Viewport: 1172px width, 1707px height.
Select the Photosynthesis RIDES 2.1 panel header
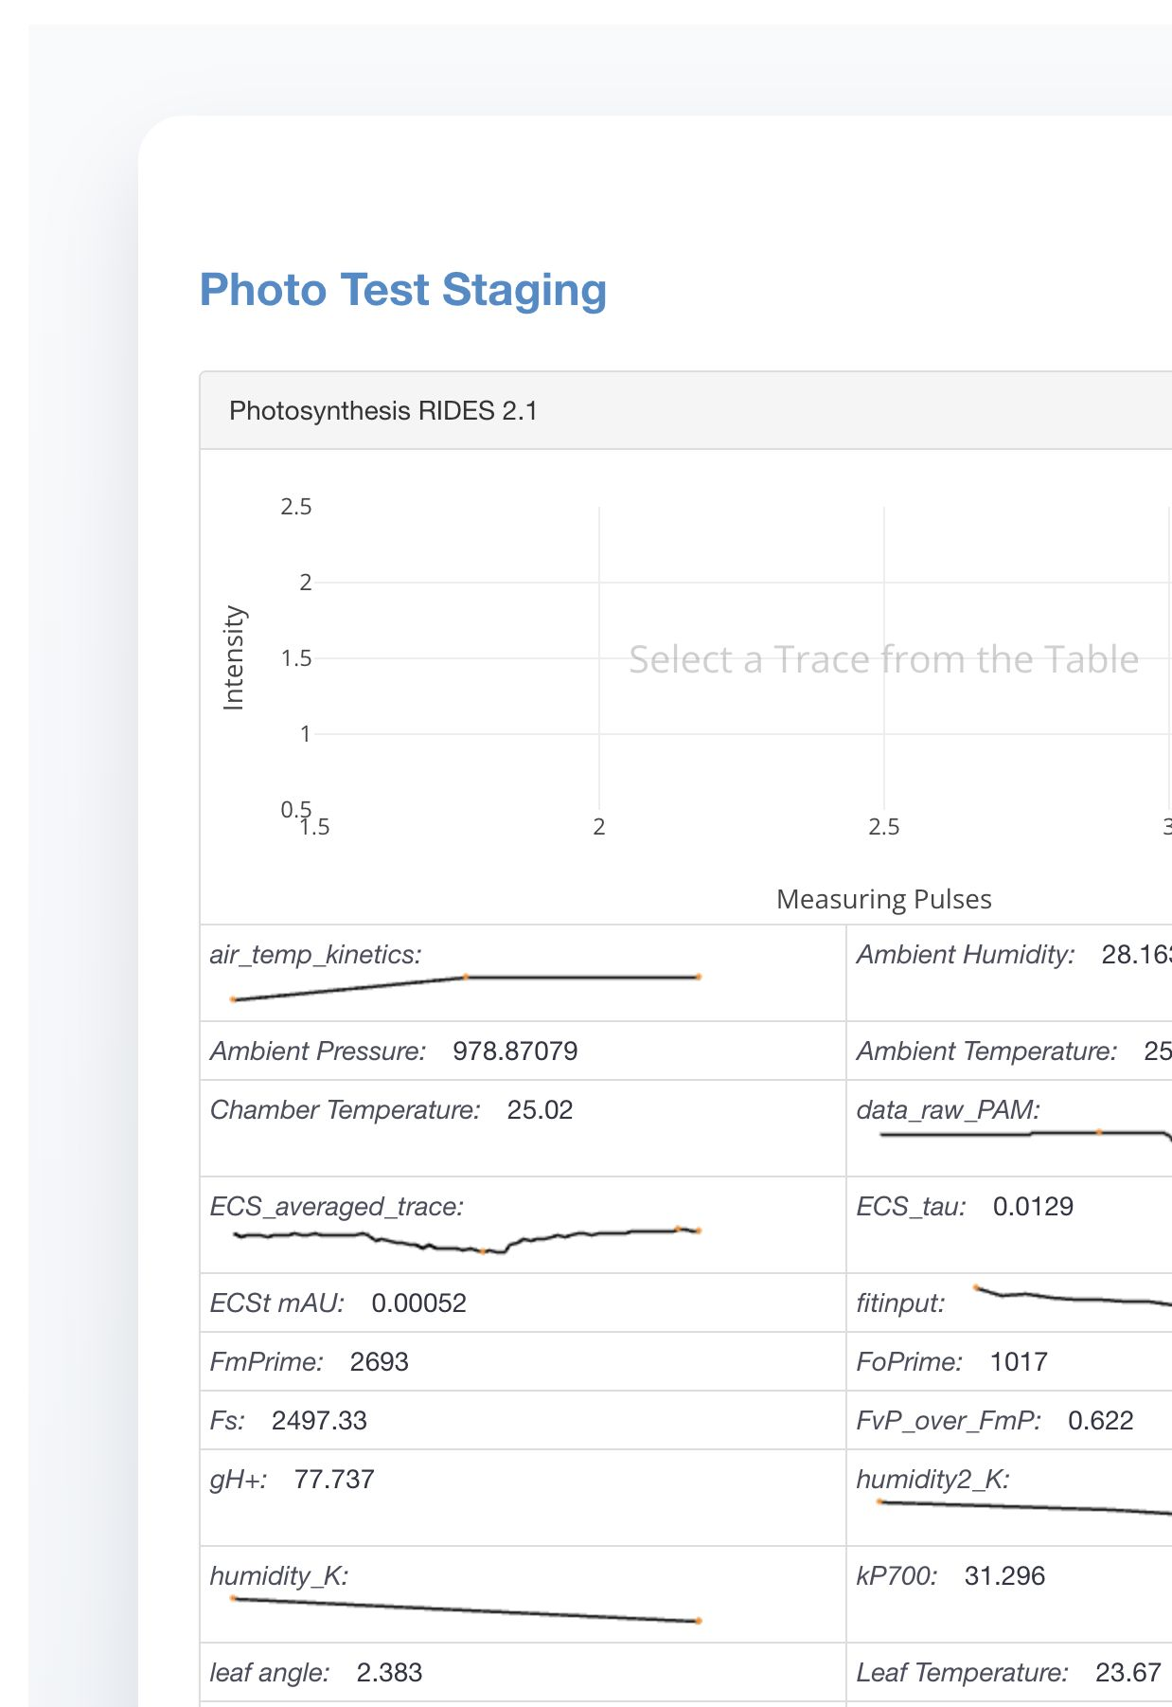click(685, 410)
